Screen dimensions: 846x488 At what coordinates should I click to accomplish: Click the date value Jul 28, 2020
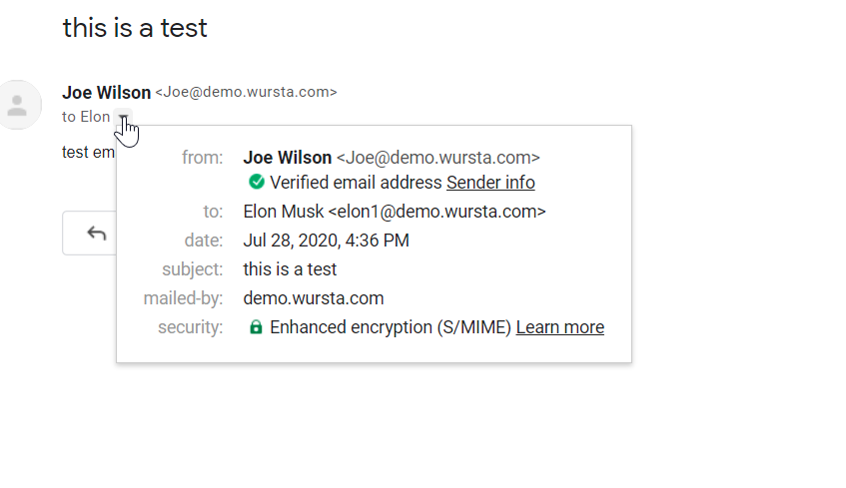[x=326, y=241]
